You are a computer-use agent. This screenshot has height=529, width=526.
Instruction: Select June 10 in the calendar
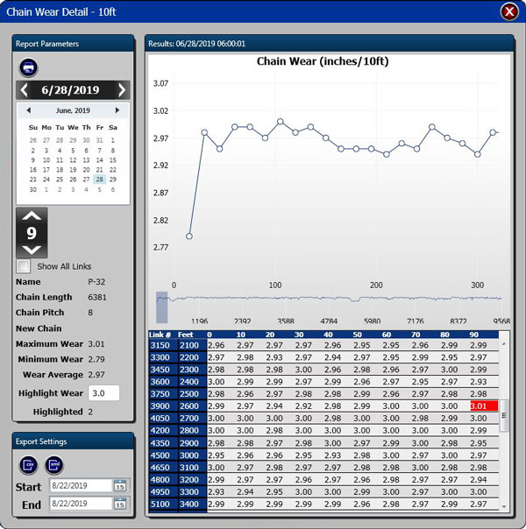pos(46,160)
